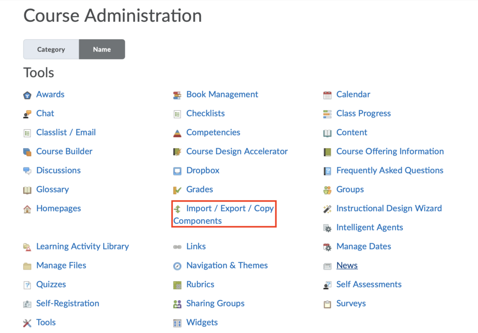
Task: Open the Self Assessments link
Action: [x=369, y=284]
